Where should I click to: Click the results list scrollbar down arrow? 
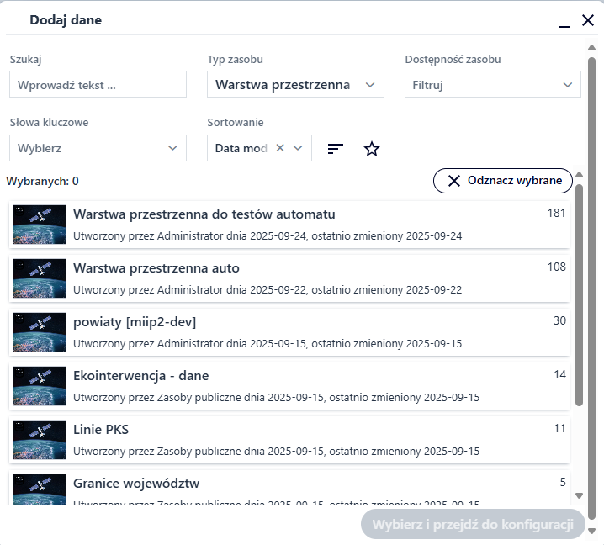coord(579,496)
